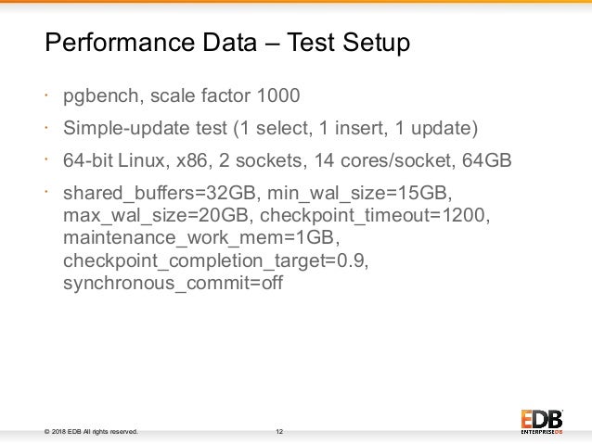Viewport: 592px width, 444px height.
Task: Click the orange bar at slide top
Action: point(296,2)
